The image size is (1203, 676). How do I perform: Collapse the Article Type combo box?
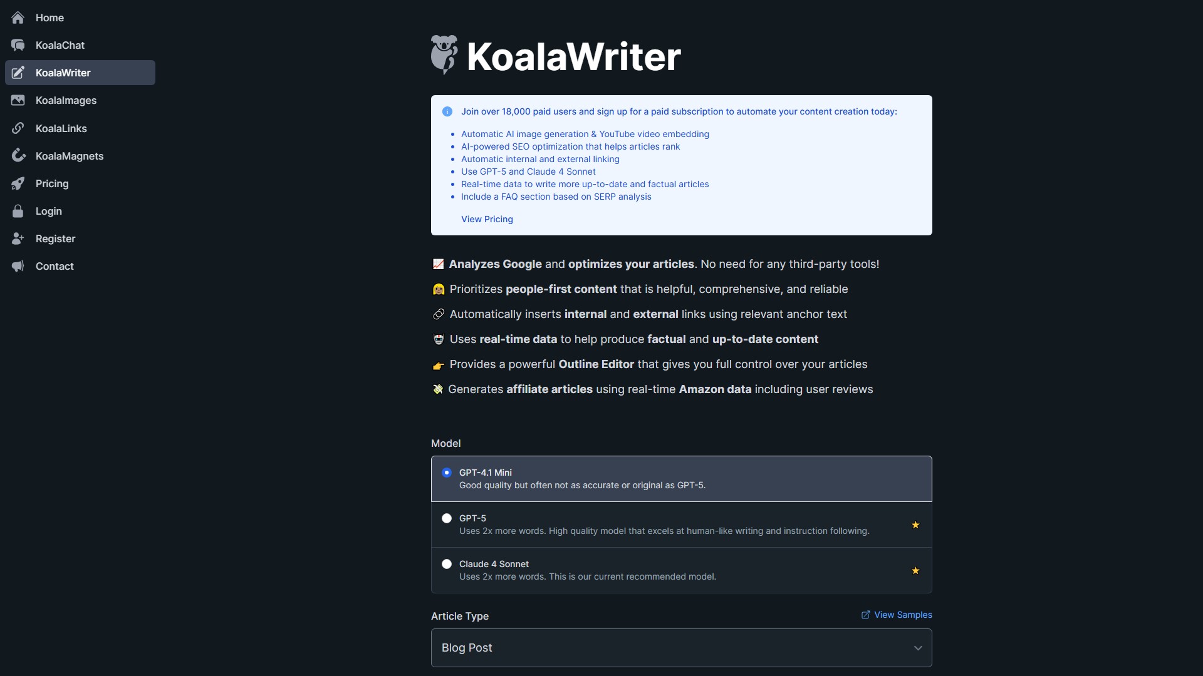click(x=681, y=648)
